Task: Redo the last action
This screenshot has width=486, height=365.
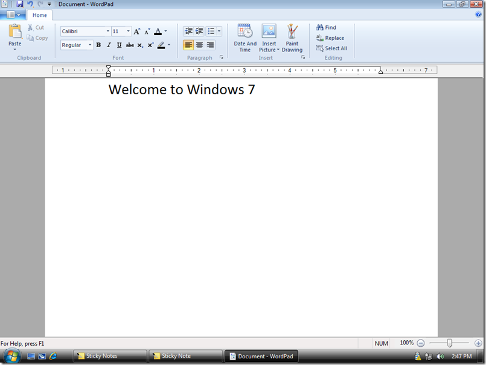Action: pyautogui.click(x=40, y=4)
